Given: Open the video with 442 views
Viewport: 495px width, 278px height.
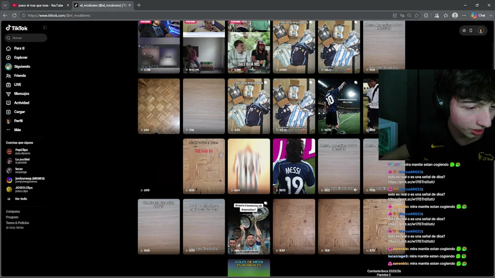Looking at the screenshot, I should tap(249, 106).
